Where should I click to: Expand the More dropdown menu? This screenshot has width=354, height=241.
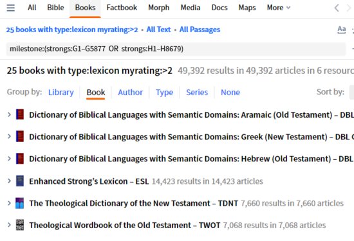[278, 8]
